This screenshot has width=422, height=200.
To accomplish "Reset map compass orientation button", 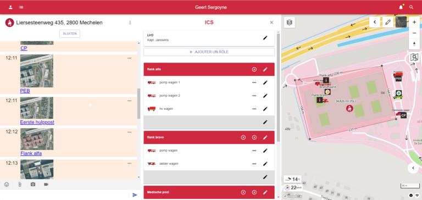I will [414, 44].
